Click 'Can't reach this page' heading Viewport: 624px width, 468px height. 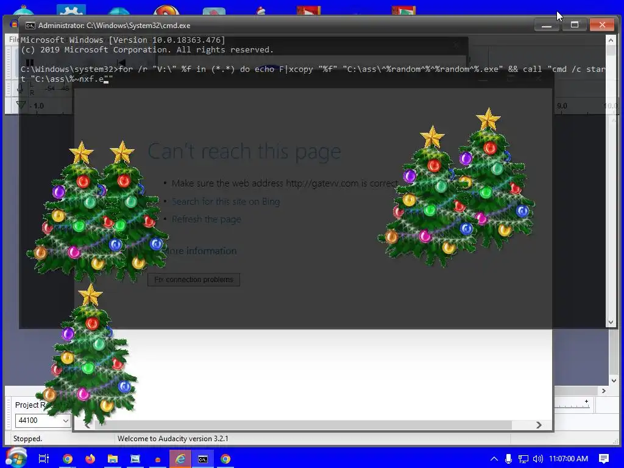coord(244,151)
